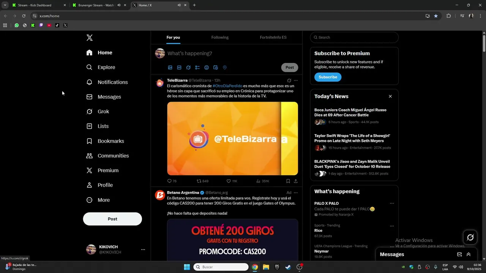Viewport: 486px width, 273px height.
Task: Open File Explorer from the taskbar
Action: 266,267
